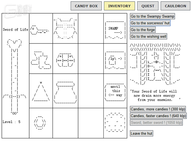Screen dimensions: 192x142
Task: Click the 'Leave the hut' button
Action: pyautogui.click(x=142, y=133)
